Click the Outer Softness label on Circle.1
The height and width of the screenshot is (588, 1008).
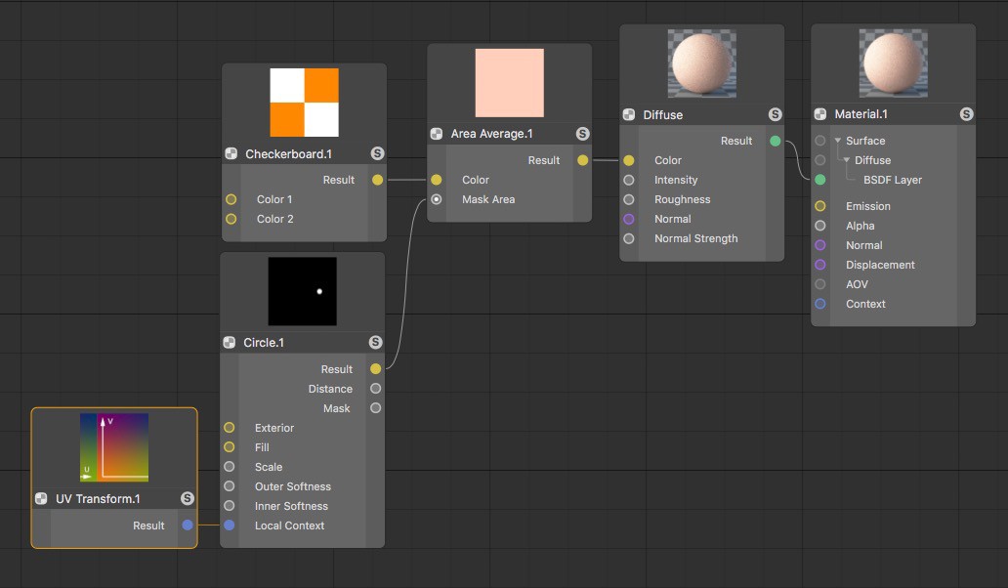click(292, 486)
